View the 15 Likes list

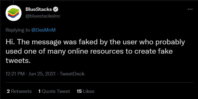(85, 91)
